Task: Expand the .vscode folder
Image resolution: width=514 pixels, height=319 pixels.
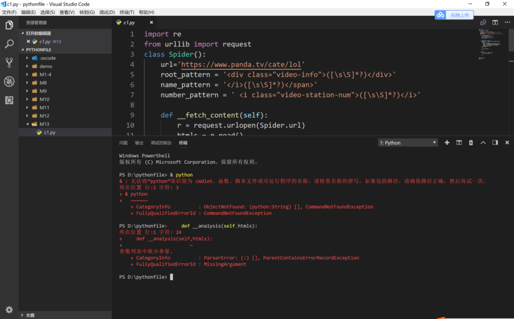Action: 27,58
